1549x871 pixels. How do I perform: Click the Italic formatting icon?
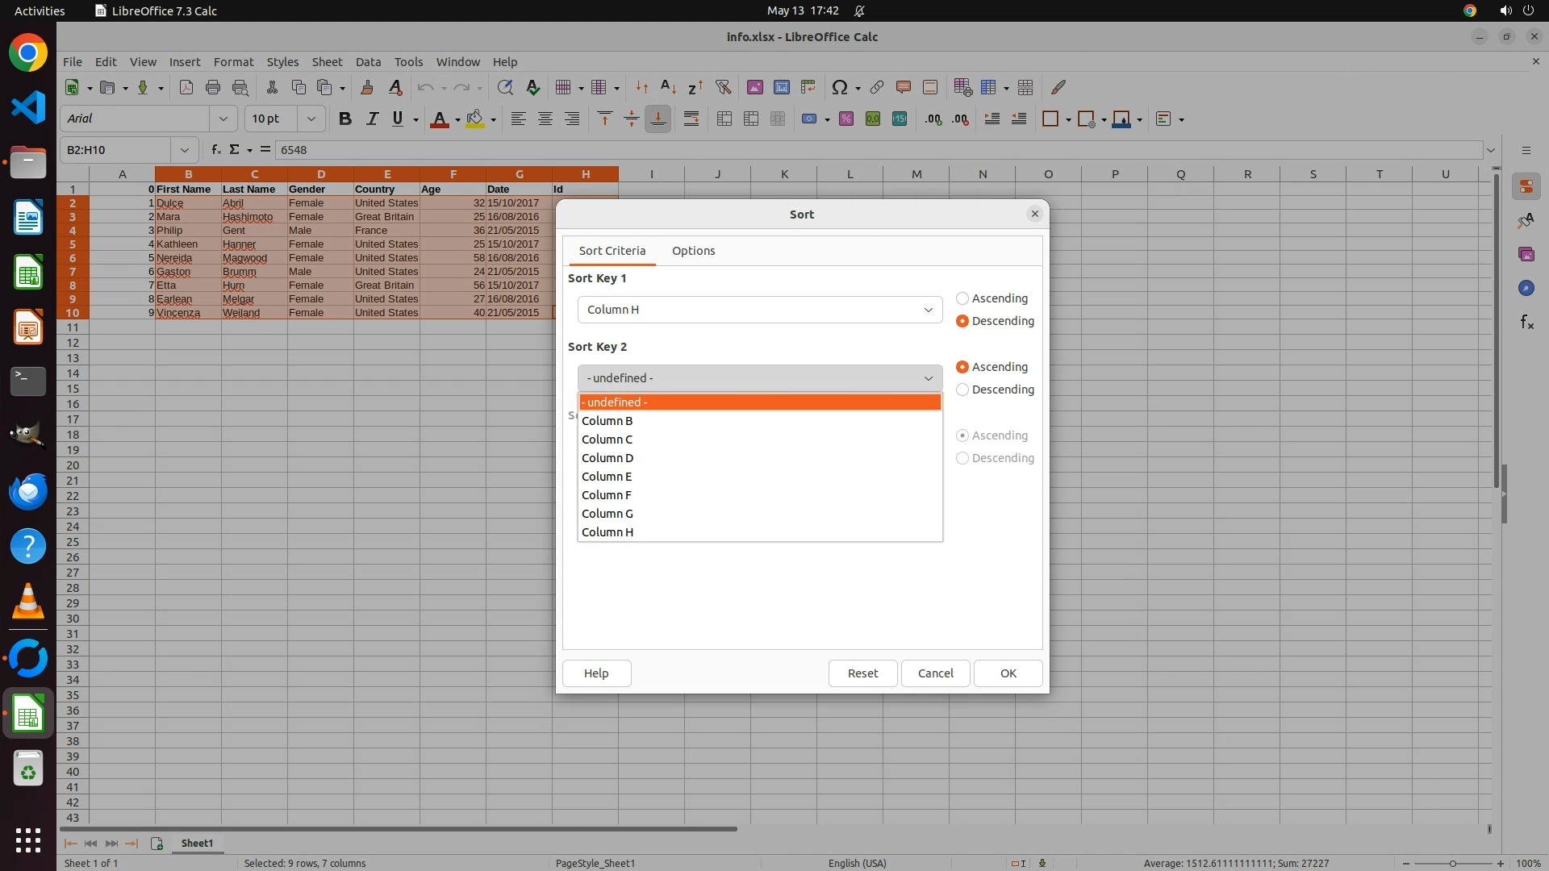click(372, 119)
